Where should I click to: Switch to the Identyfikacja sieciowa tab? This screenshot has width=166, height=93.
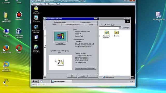73,25
